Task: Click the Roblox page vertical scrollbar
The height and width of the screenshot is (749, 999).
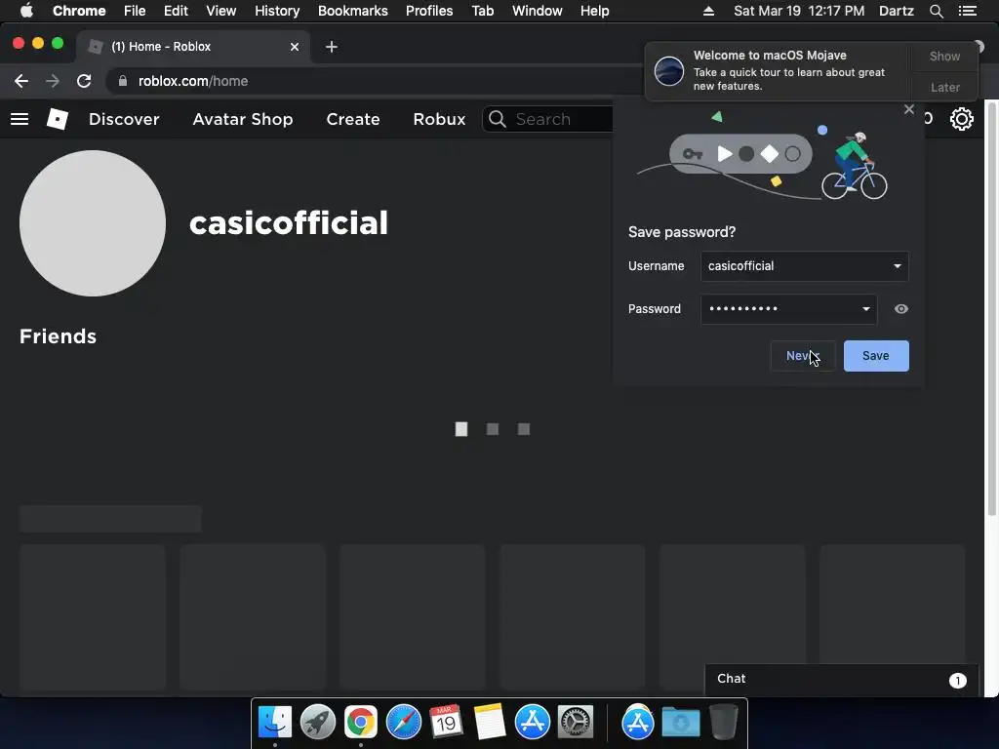Action: tap(992, 307)
